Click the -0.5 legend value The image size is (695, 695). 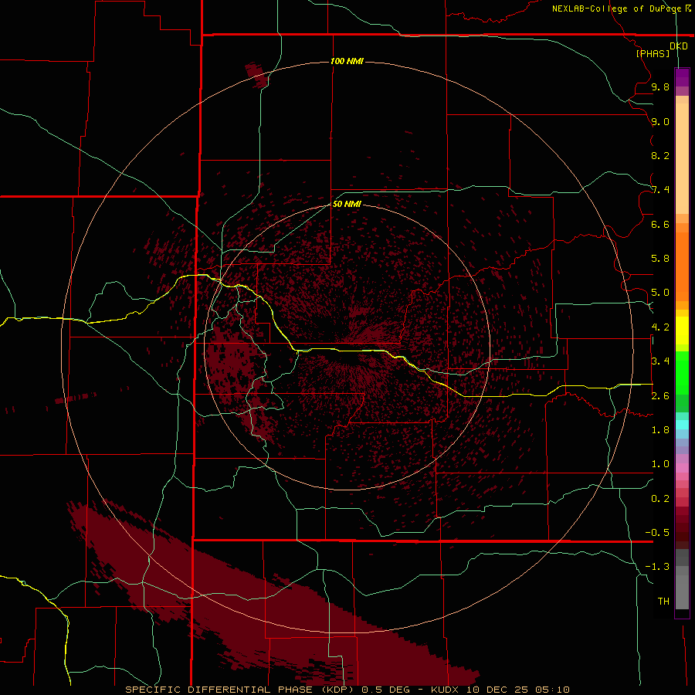[x=657, y=533]
